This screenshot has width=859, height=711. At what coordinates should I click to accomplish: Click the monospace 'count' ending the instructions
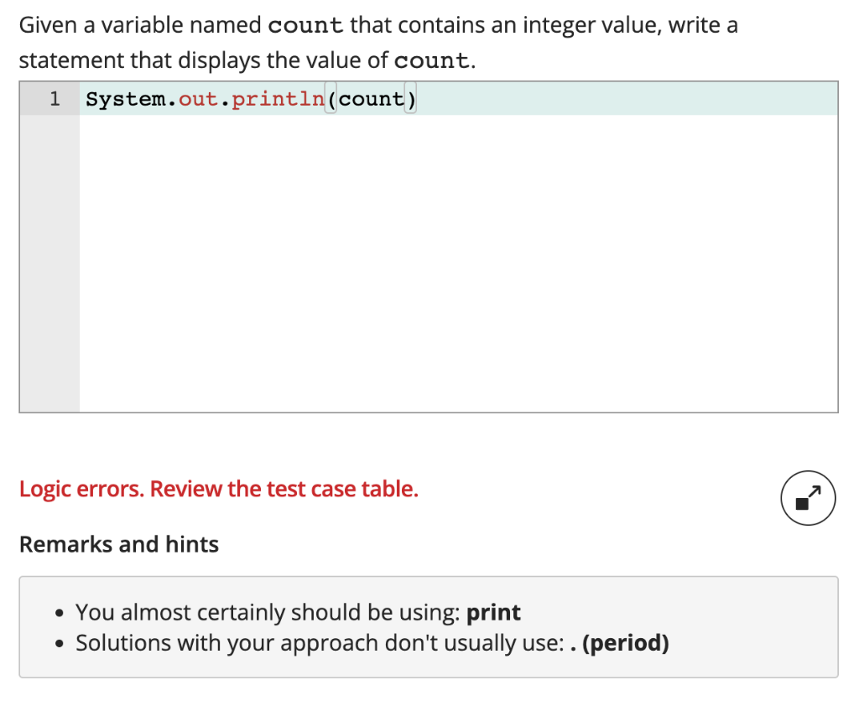click(432, 61)
